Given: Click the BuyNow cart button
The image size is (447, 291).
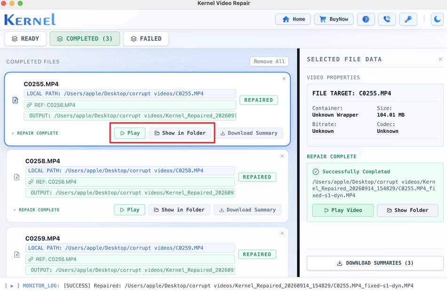Looking at the screenshot, I should (x=334, y=19).
